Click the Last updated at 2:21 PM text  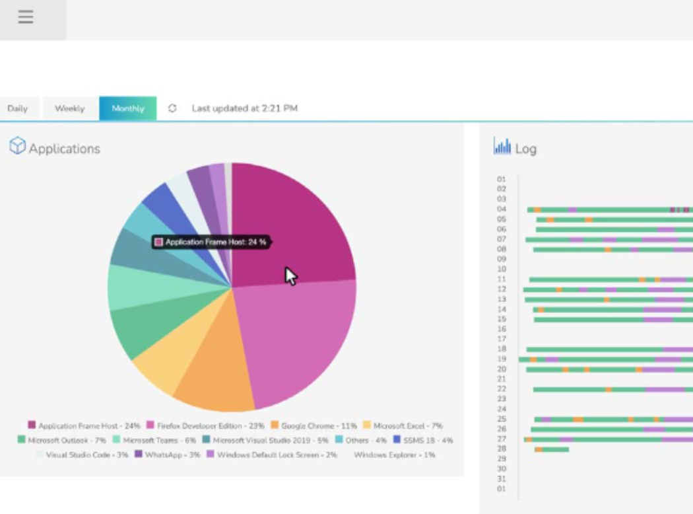coord(244,108)
